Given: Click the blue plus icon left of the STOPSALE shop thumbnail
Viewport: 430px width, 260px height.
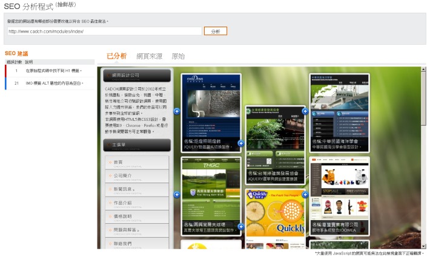Looking at the screenshot, I should tap(305, 194).
